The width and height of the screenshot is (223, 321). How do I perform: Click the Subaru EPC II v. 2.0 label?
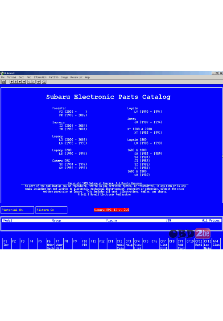(x=111, y=210)
